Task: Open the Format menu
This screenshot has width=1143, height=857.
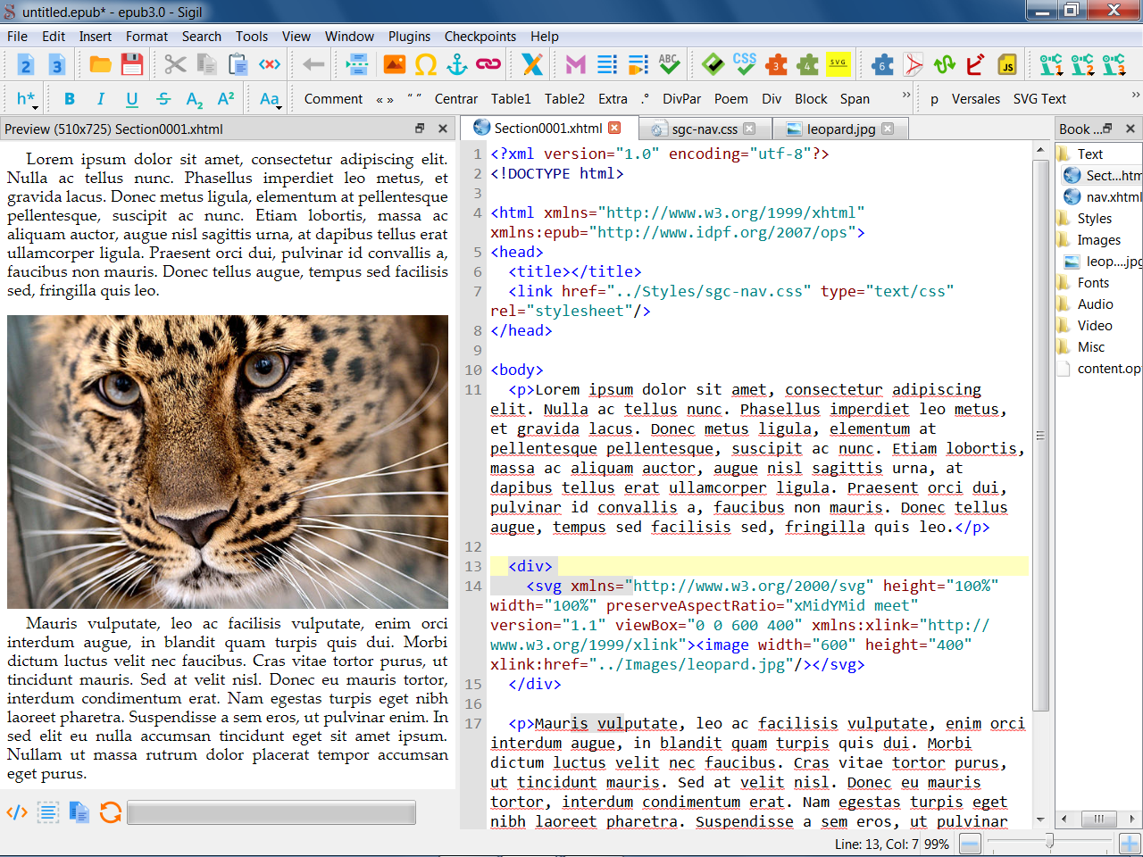Action: (146, 37)
